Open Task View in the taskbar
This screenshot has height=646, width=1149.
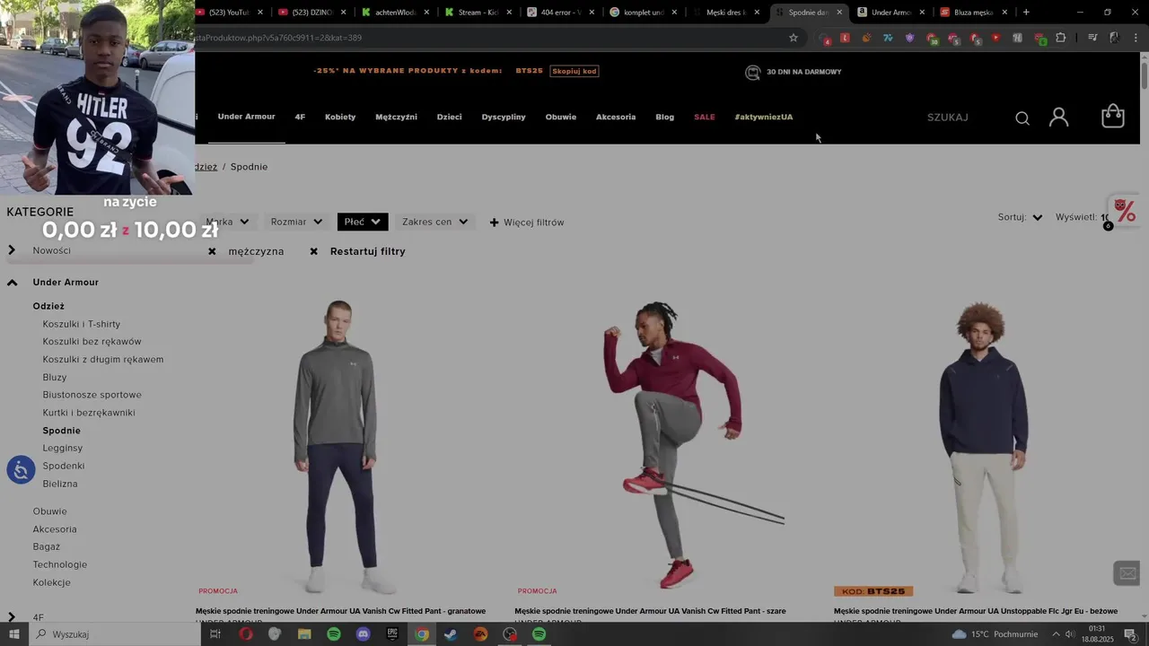[x=215, y=634]
